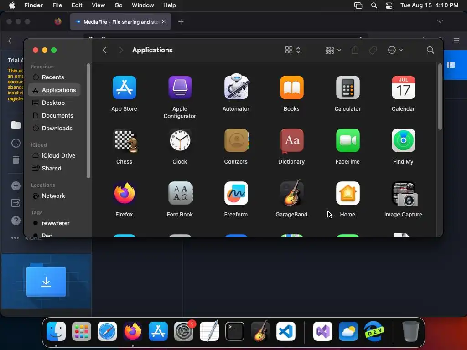
Task: Open the Edit menu
Action: tap(77, 5)
